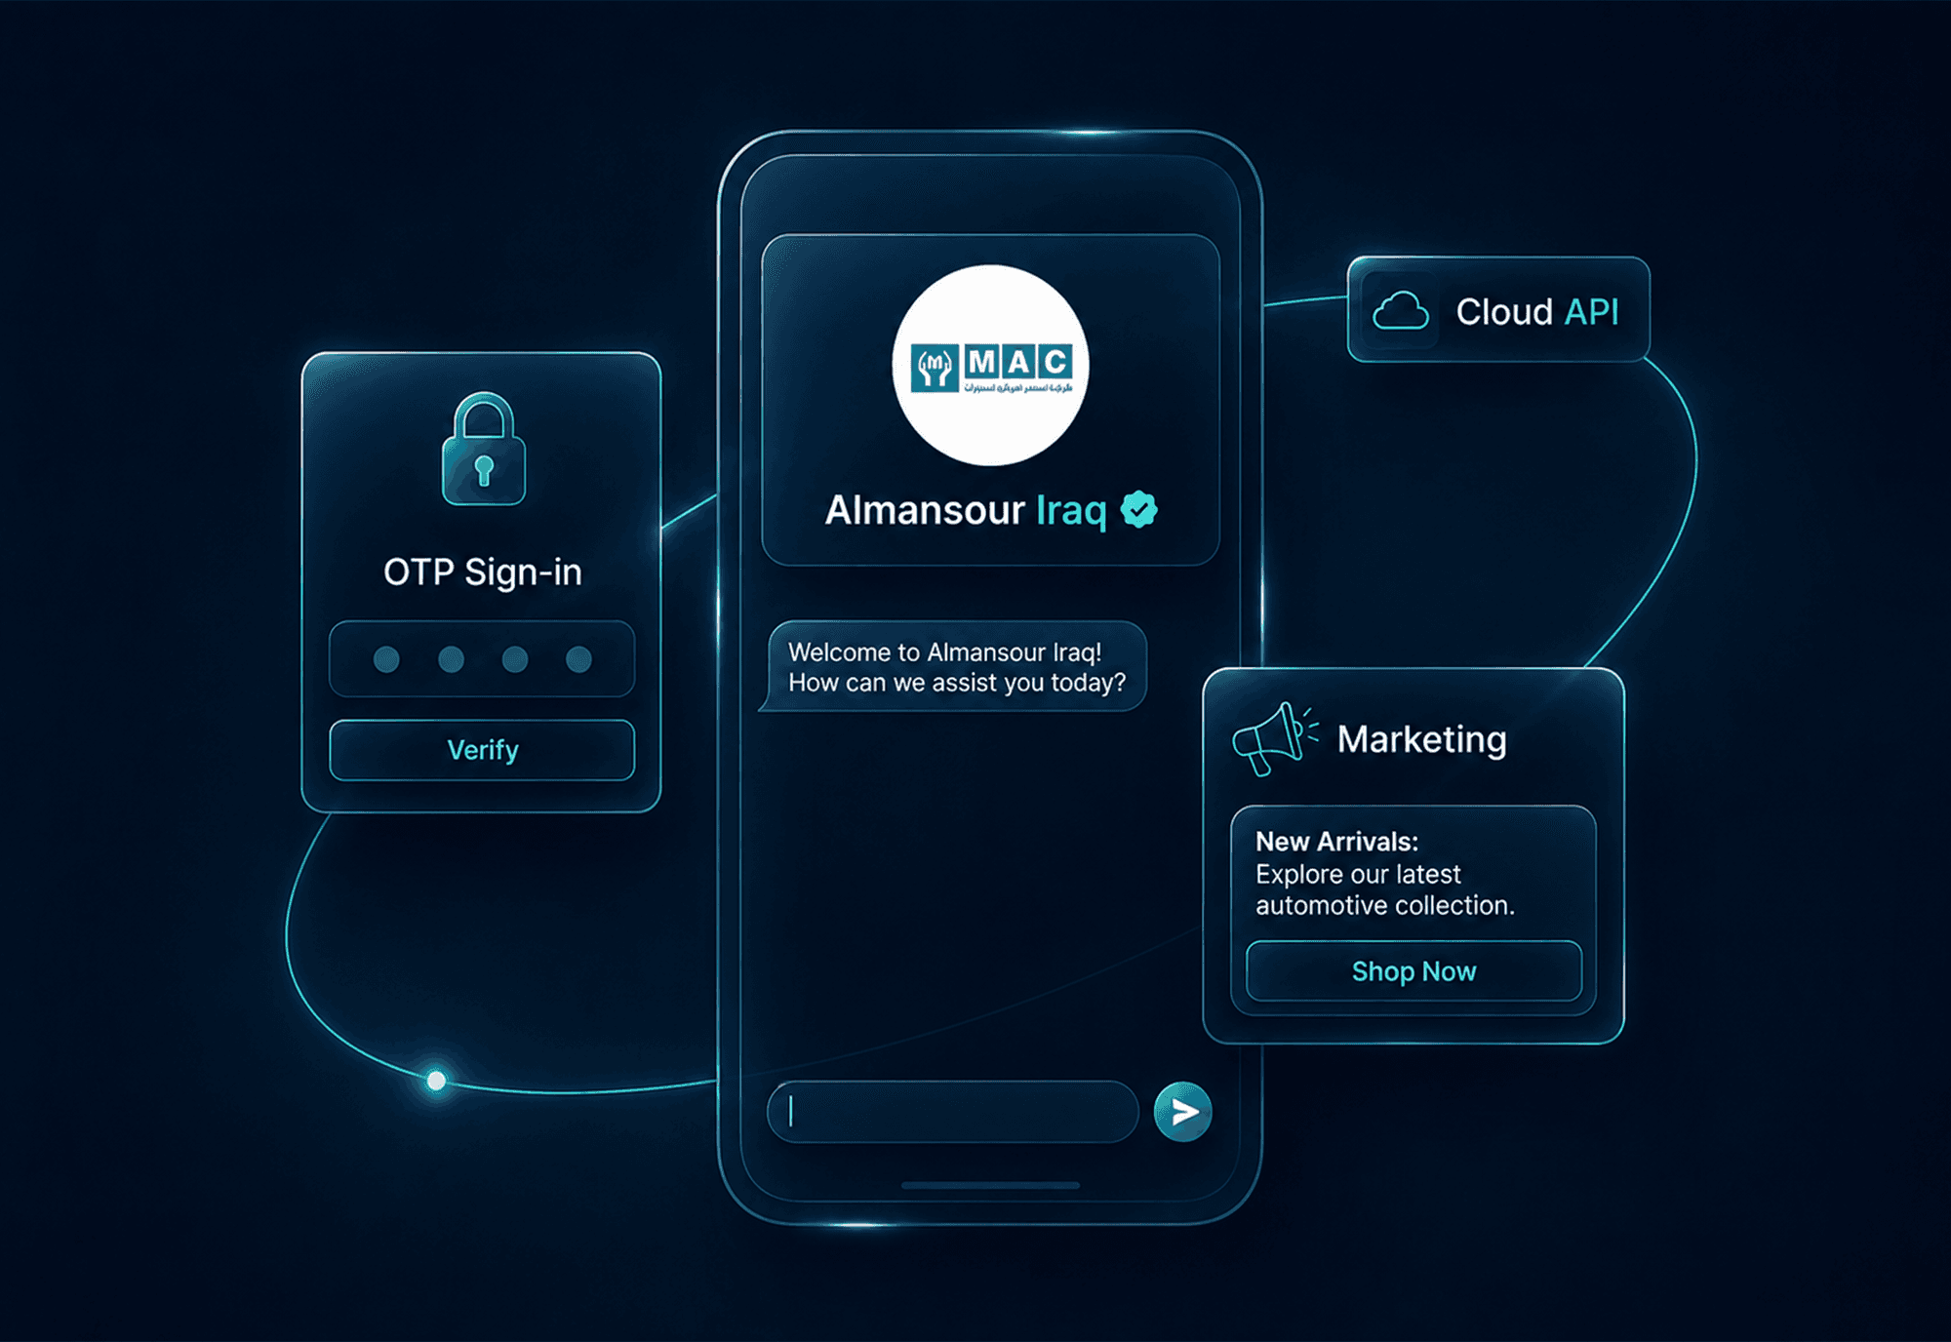This screenshot has height=1342, width=1951.
Task: Click the phone home indicator bar
Action: 990,1186
